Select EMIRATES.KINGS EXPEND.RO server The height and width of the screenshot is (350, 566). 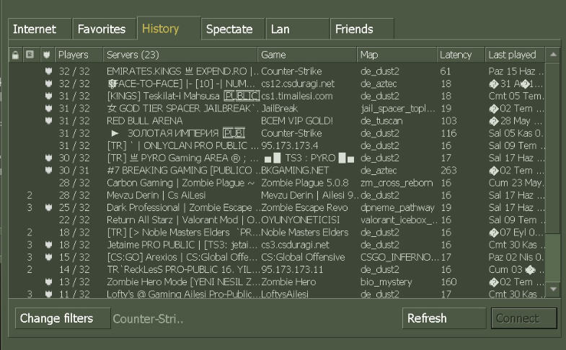(x=182, y=71)
